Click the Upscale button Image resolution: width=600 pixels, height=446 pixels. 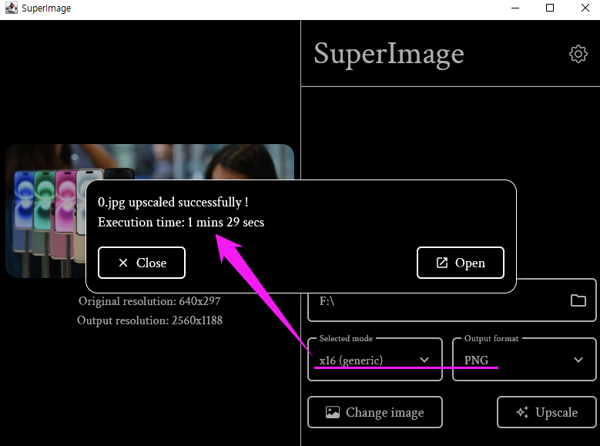(546, 412)
